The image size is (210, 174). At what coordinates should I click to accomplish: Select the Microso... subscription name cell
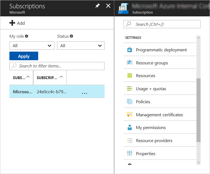pyautogui.click(x=23, y=92)
